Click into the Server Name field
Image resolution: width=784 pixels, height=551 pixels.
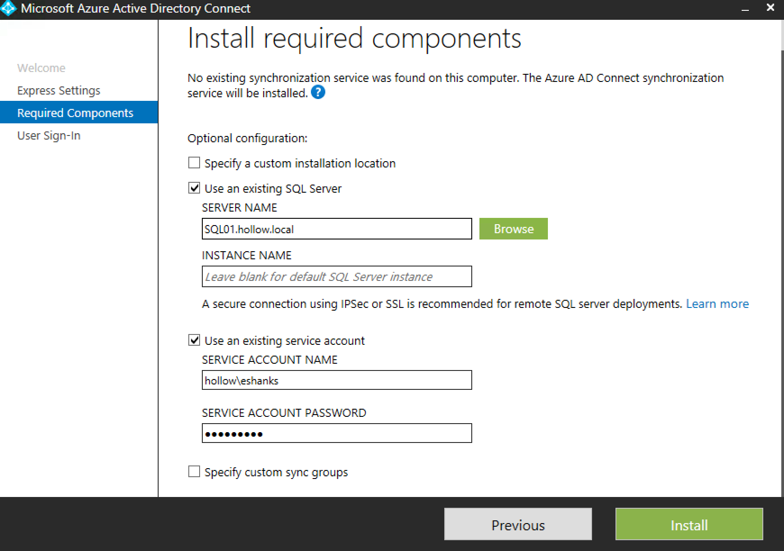337,229
